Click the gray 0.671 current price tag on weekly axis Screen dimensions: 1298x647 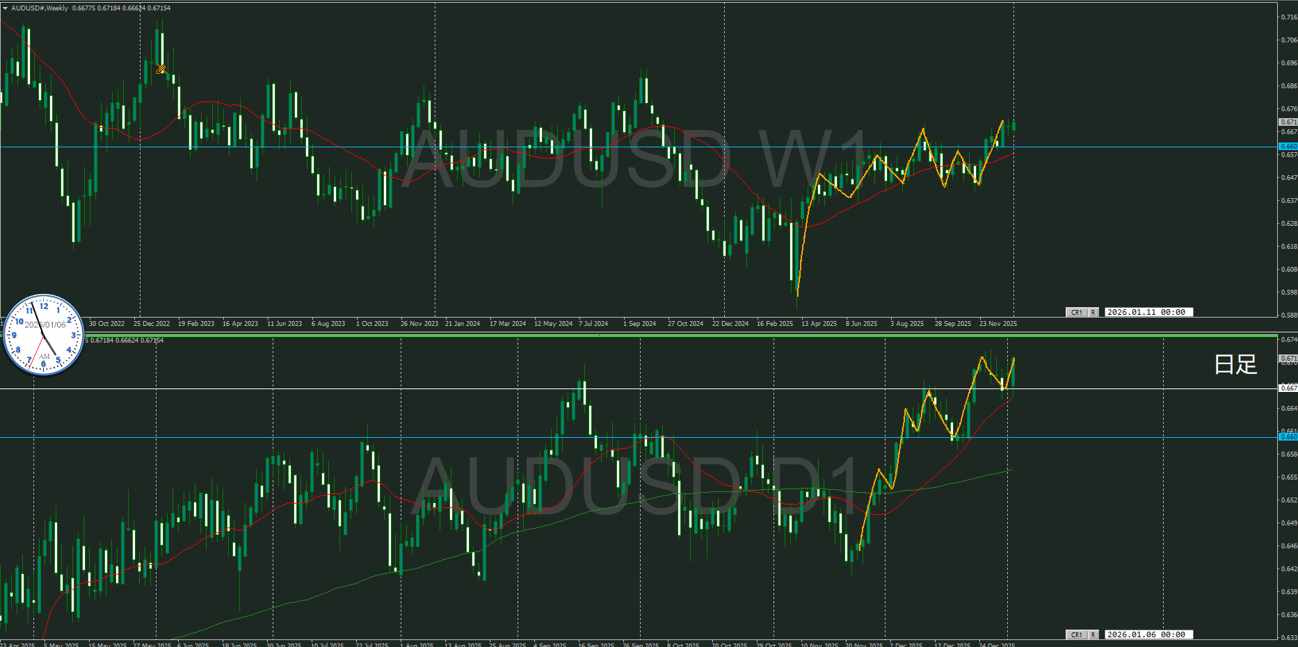(x=1288, y=122)
